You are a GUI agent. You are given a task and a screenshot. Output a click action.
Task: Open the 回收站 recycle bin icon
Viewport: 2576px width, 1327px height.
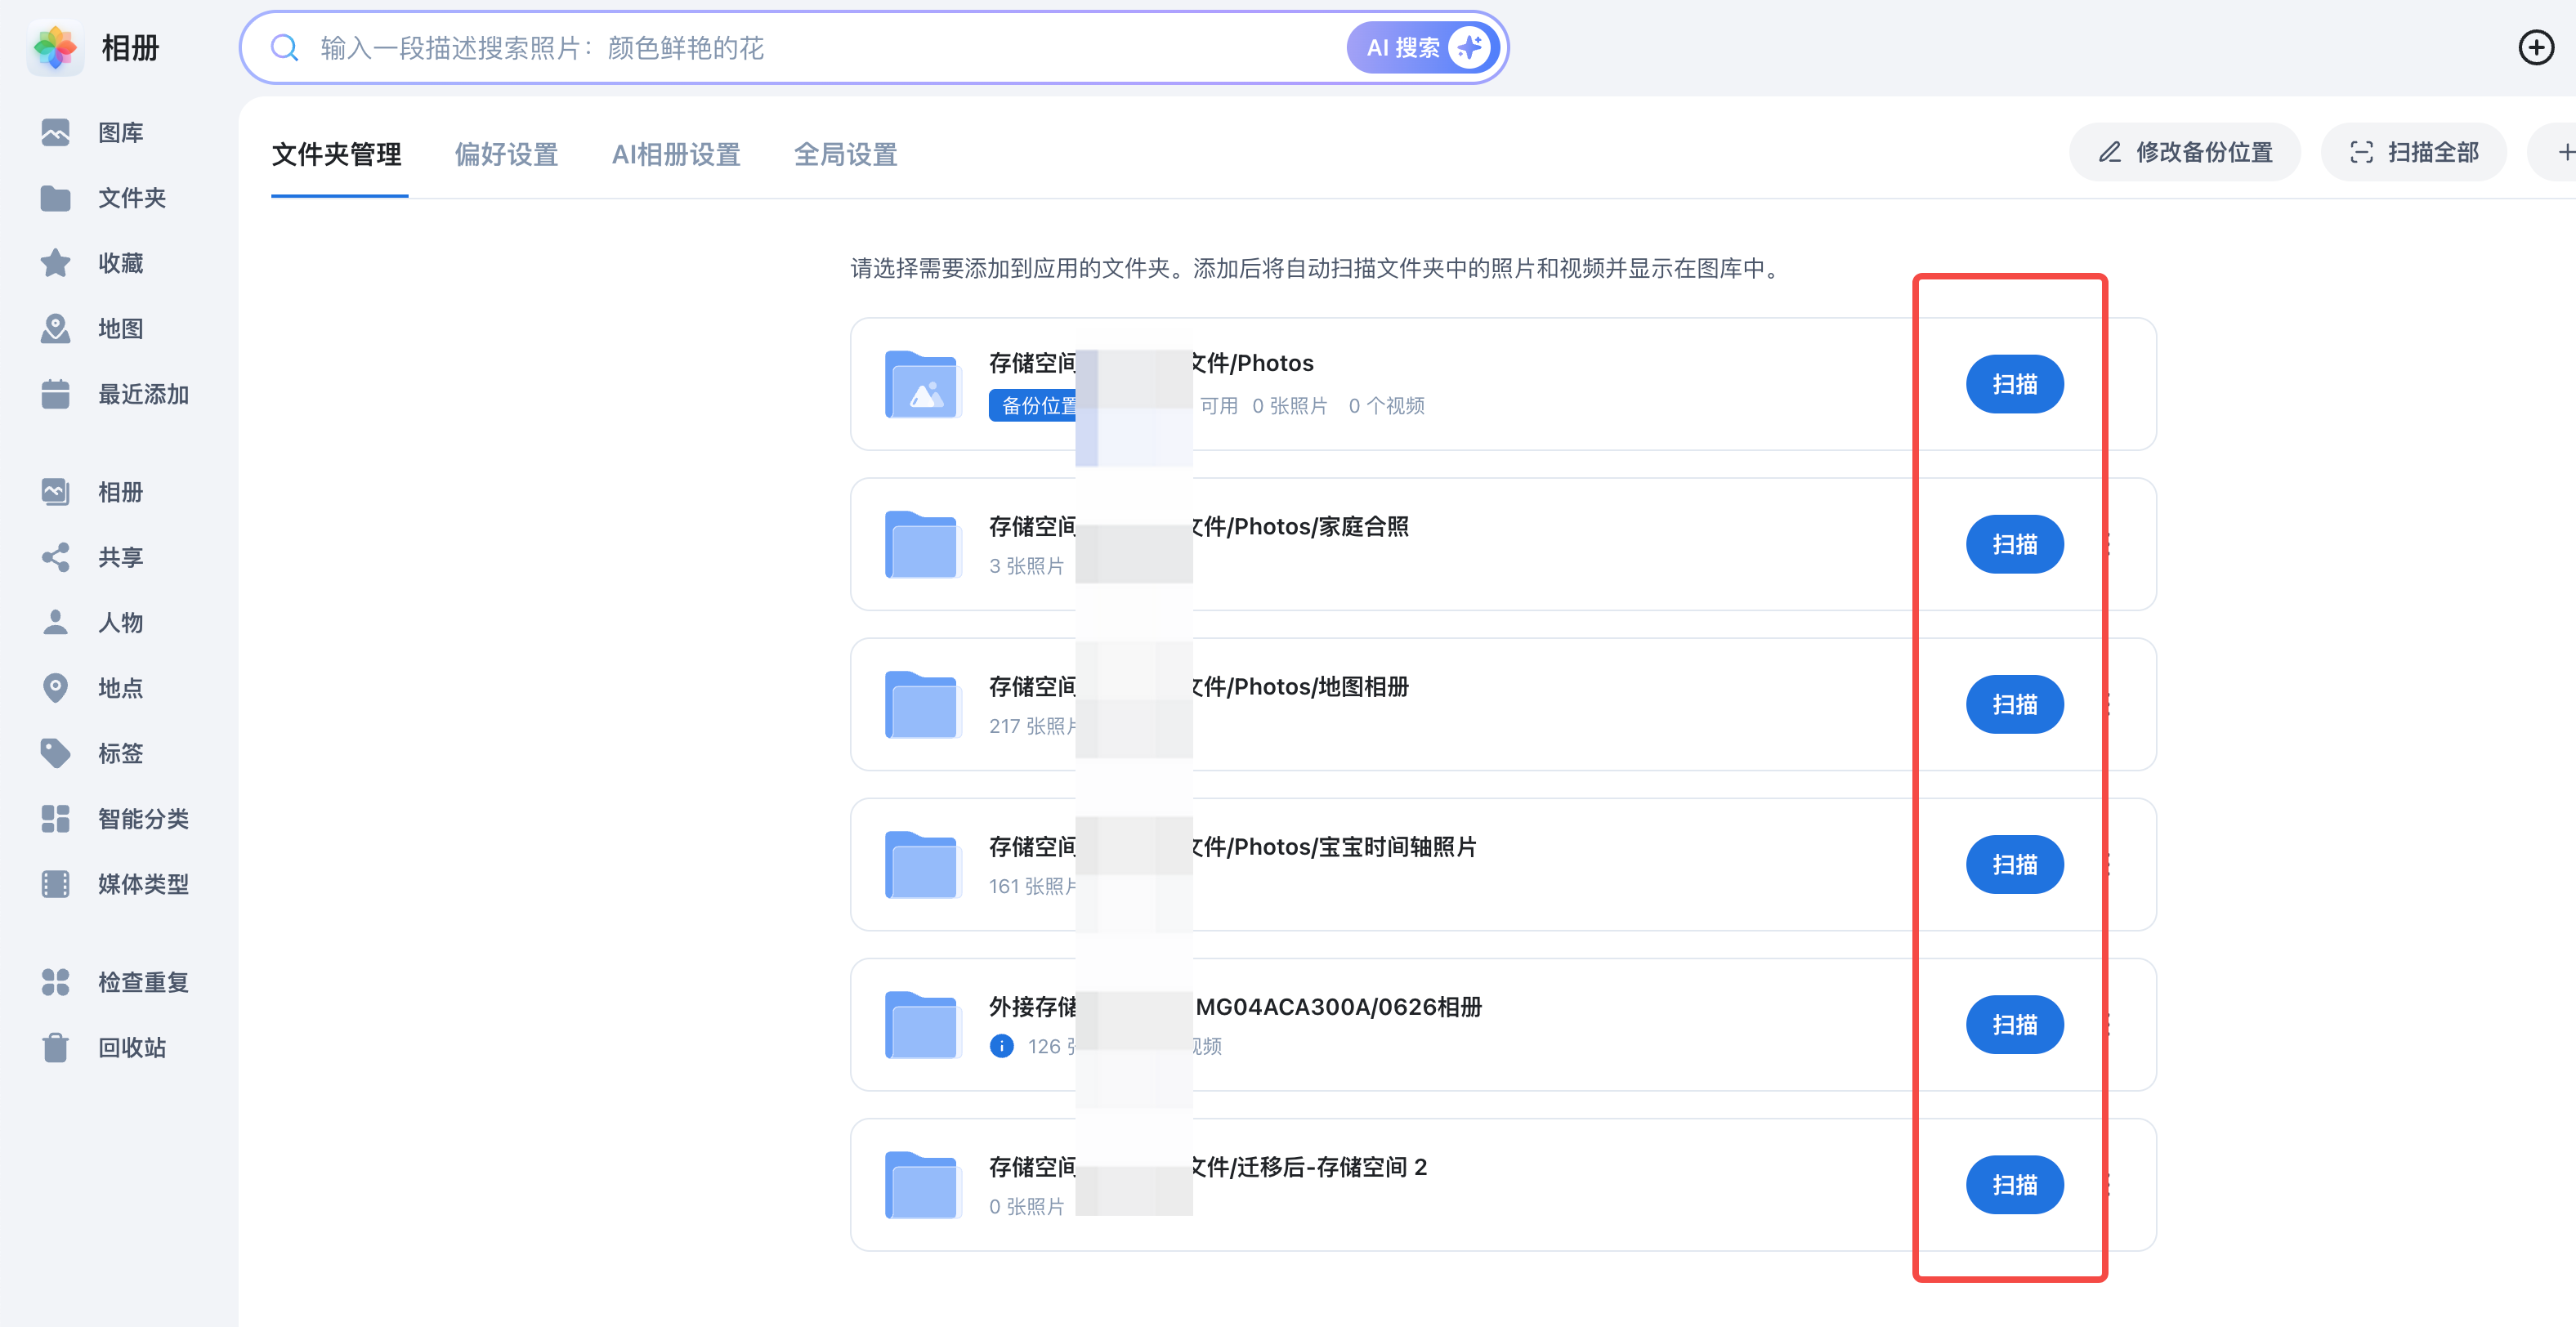(x=56, y=1047)
